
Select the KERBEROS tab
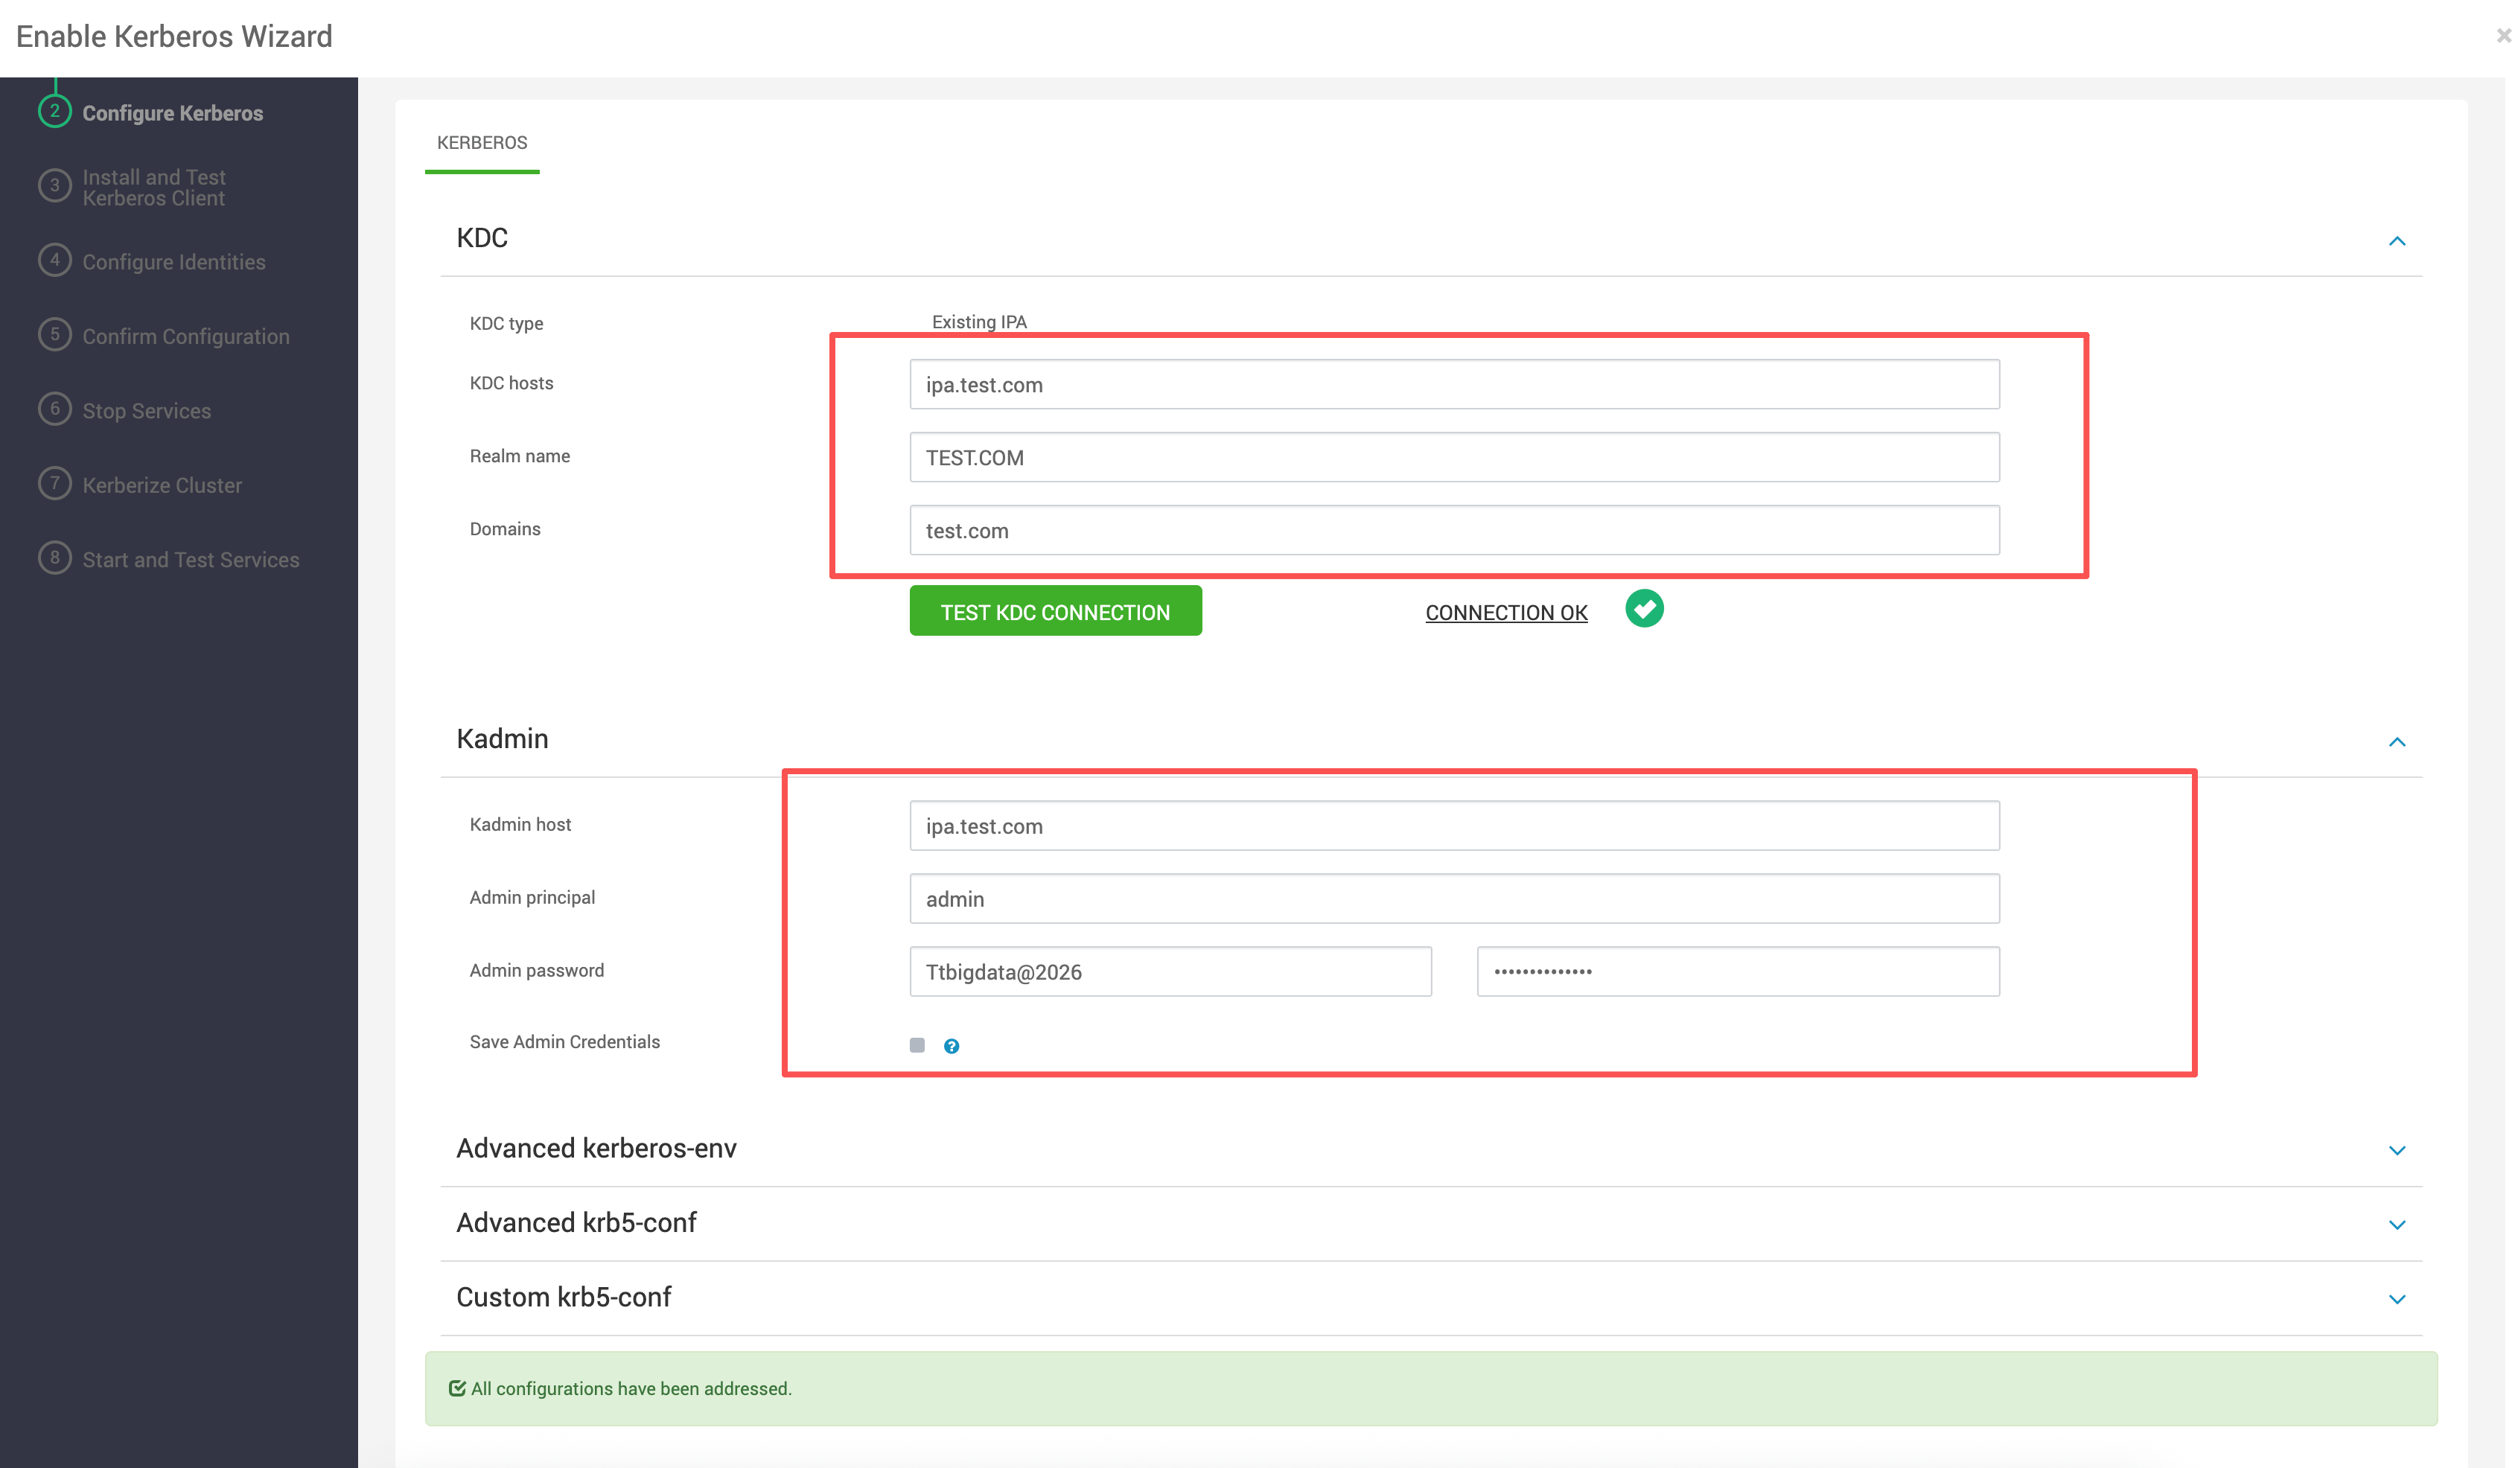[x=482, y=143]
